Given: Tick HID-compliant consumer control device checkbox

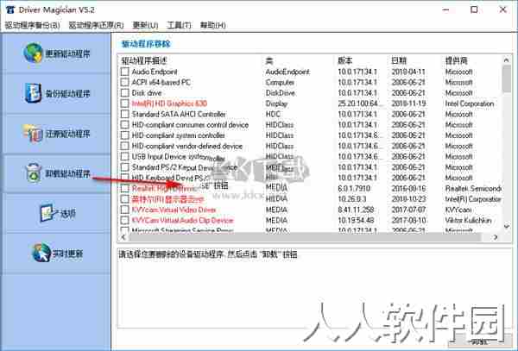Looking at the screenshot, I should pos(124,125).
